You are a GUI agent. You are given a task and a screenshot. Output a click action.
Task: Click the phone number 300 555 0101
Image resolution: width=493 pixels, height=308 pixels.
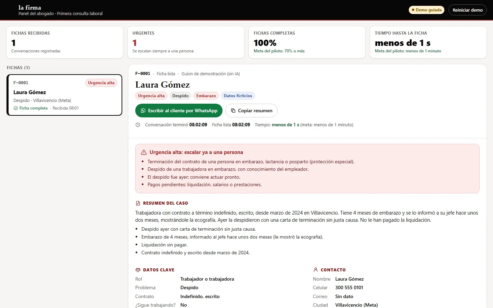[349, 288]
